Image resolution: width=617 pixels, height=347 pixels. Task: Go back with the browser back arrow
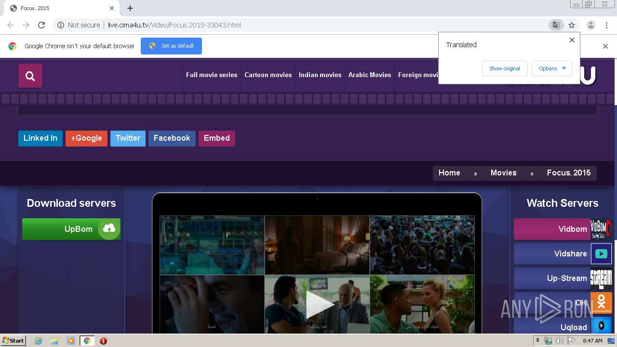(11, 25)
